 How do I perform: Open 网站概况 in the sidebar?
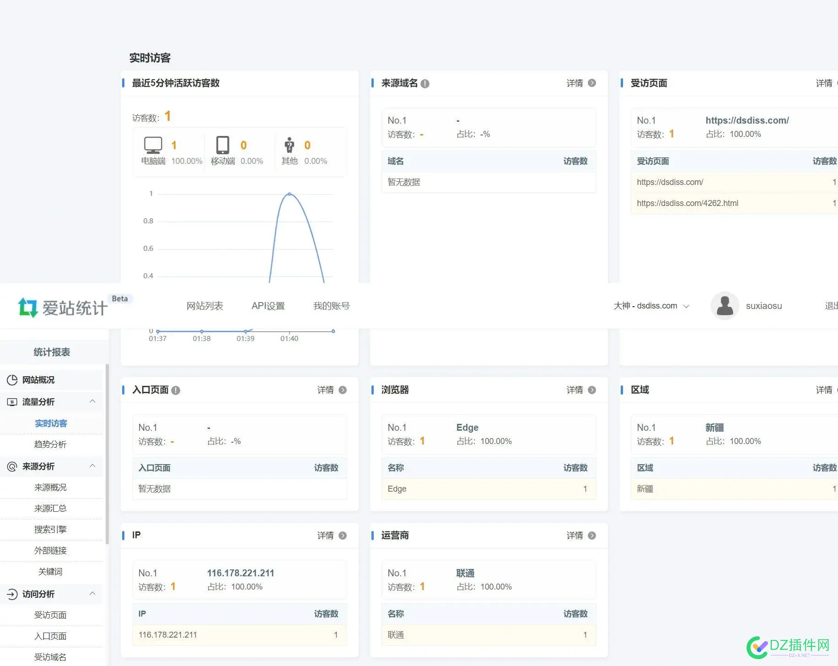38,380
